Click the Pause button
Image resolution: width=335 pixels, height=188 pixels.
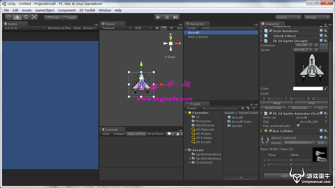(167, 17)
